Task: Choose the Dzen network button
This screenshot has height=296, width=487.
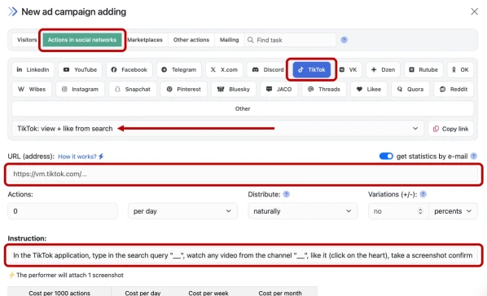Action: [x=383, y=69]
